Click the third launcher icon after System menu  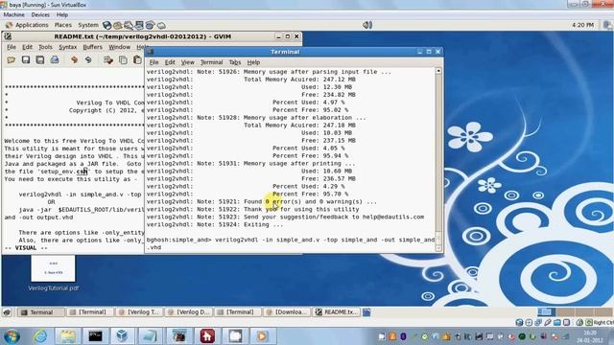coord(129,25)
